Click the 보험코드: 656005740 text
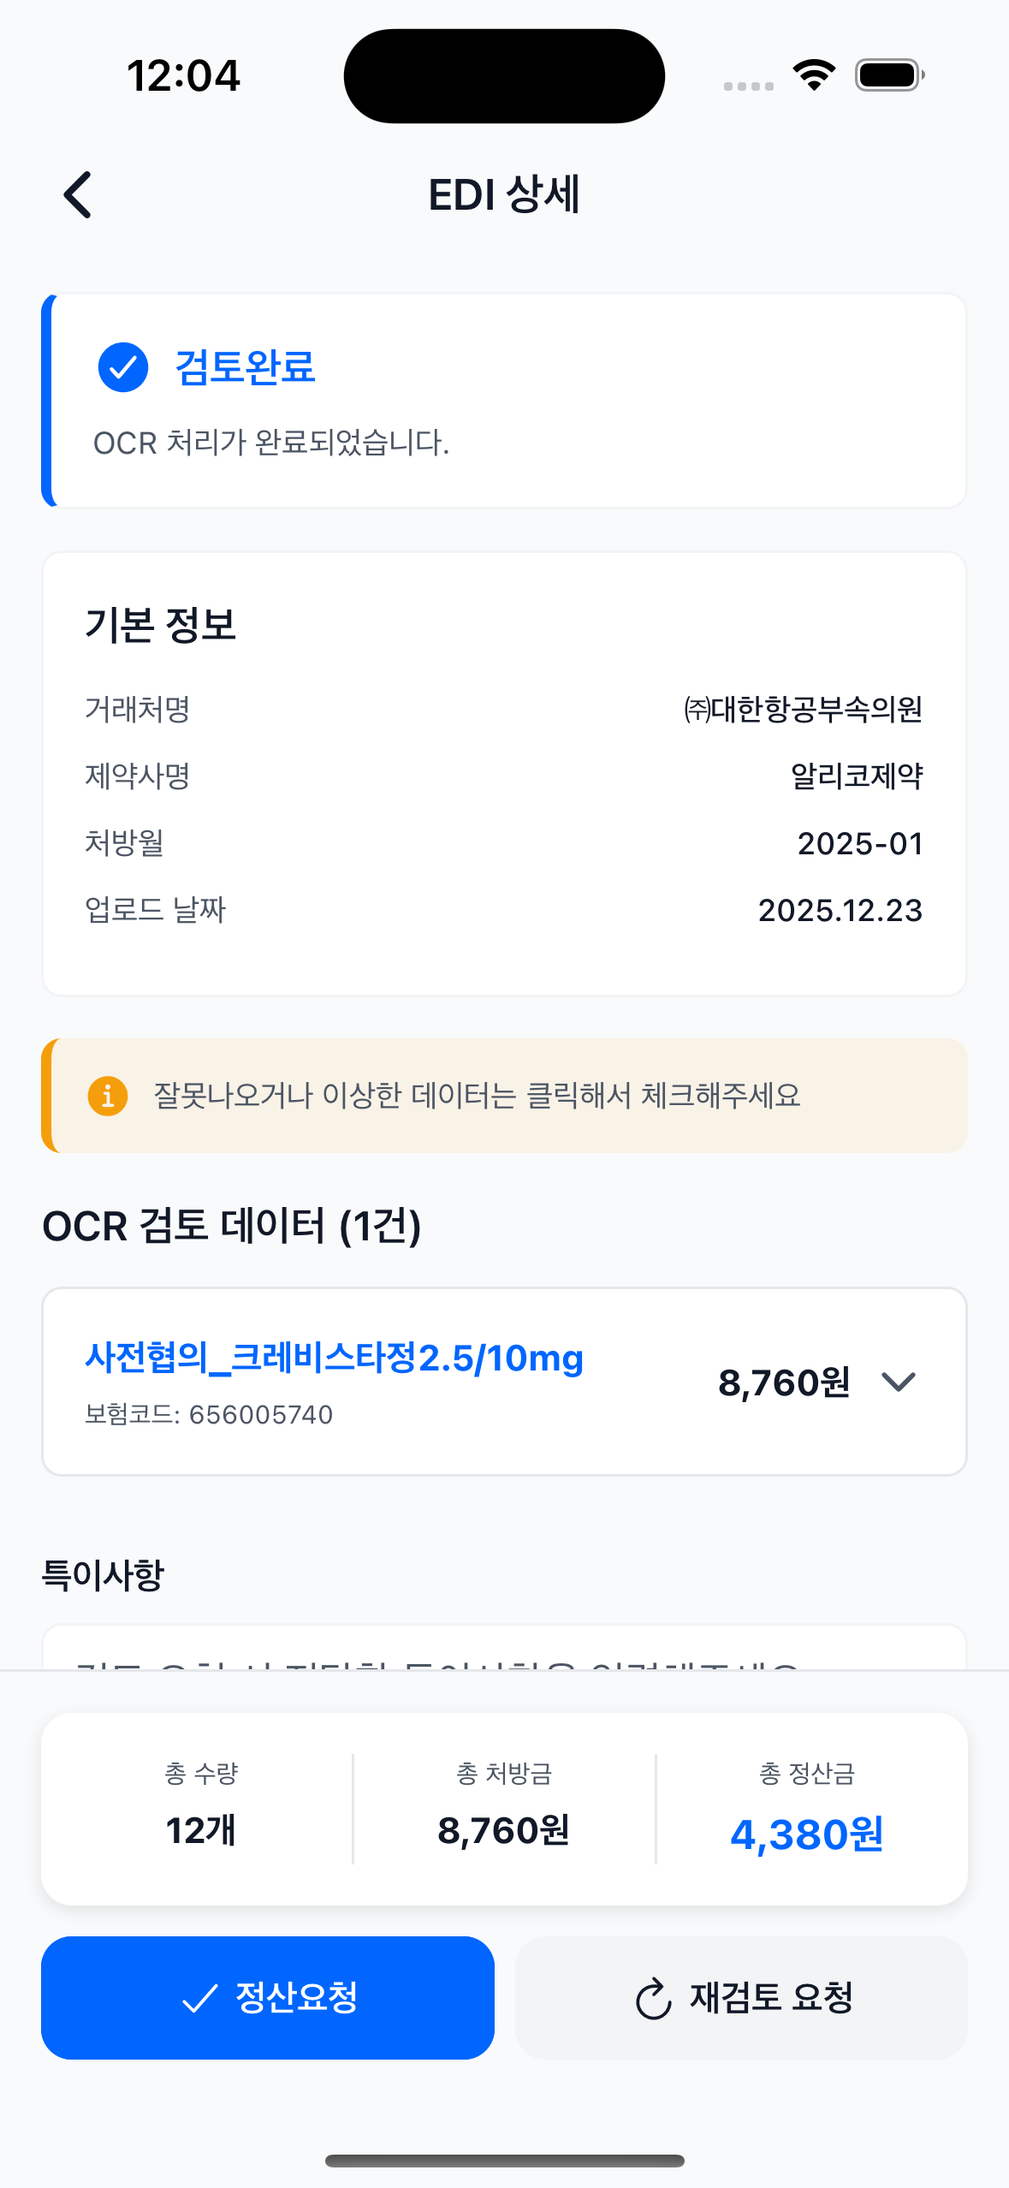1009x2188 pixels. [209, 1415]
